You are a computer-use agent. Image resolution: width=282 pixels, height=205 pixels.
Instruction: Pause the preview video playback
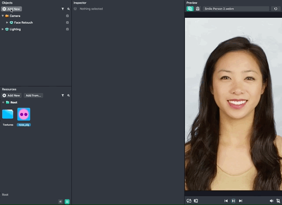tap(233, 201)
